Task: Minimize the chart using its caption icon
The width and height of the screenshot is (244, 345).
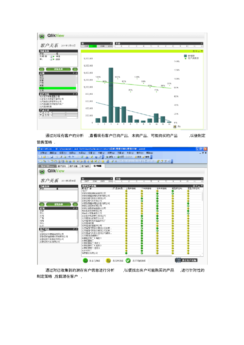Action: coord(199,52)
